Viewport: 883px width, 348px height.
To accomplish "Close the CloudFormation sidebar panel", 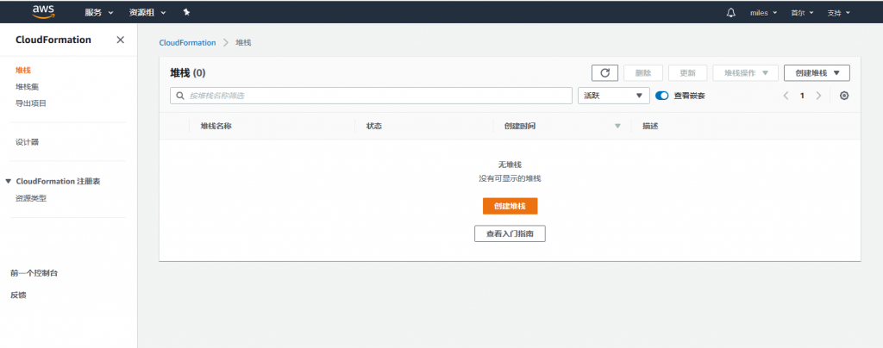I will click(x=121, y=40).
